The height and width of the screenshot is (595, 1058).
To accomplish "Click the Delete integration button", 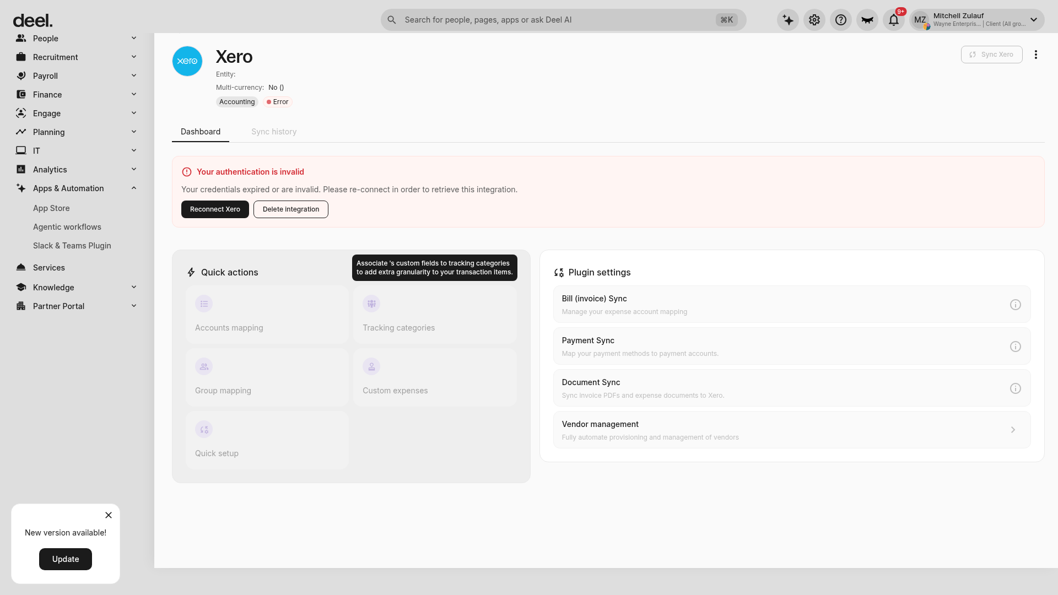I will [x=291, y=209].
